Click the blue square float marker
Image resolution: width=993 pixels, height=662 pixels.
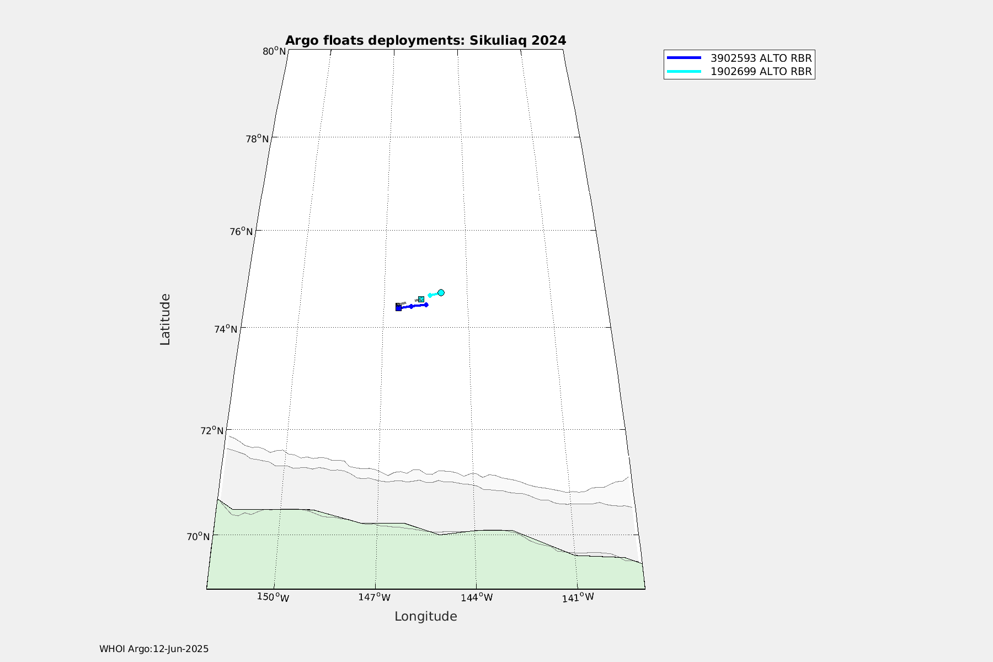tap(398, 308)
